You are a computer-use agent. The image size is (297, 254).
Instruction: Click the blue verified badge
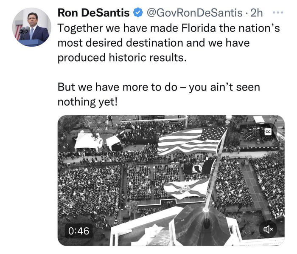coord(138,13)
